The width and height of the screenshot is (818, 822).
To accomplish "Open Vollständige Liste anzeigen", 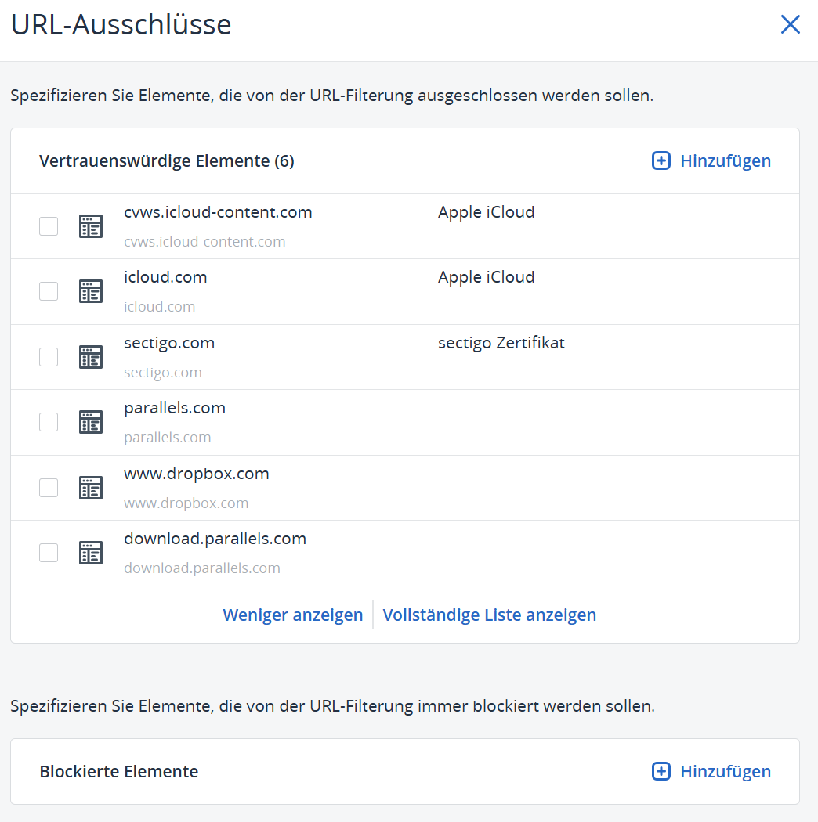I will click(489, 615).
